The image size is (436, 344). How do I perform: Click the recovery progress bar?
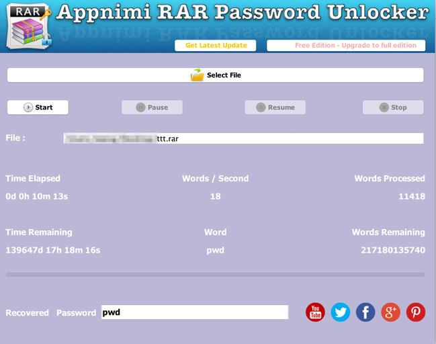[x=215, y=274]
